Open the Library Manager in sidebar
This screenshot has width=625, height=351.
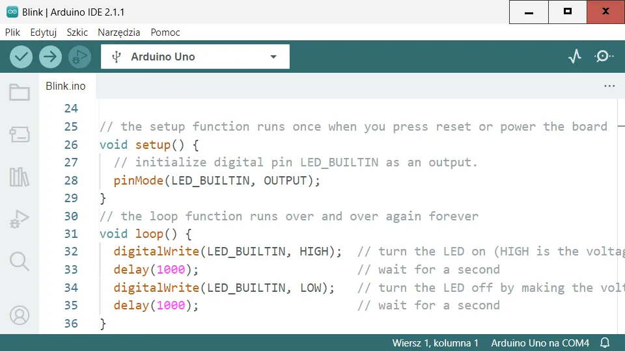(20, 177)
